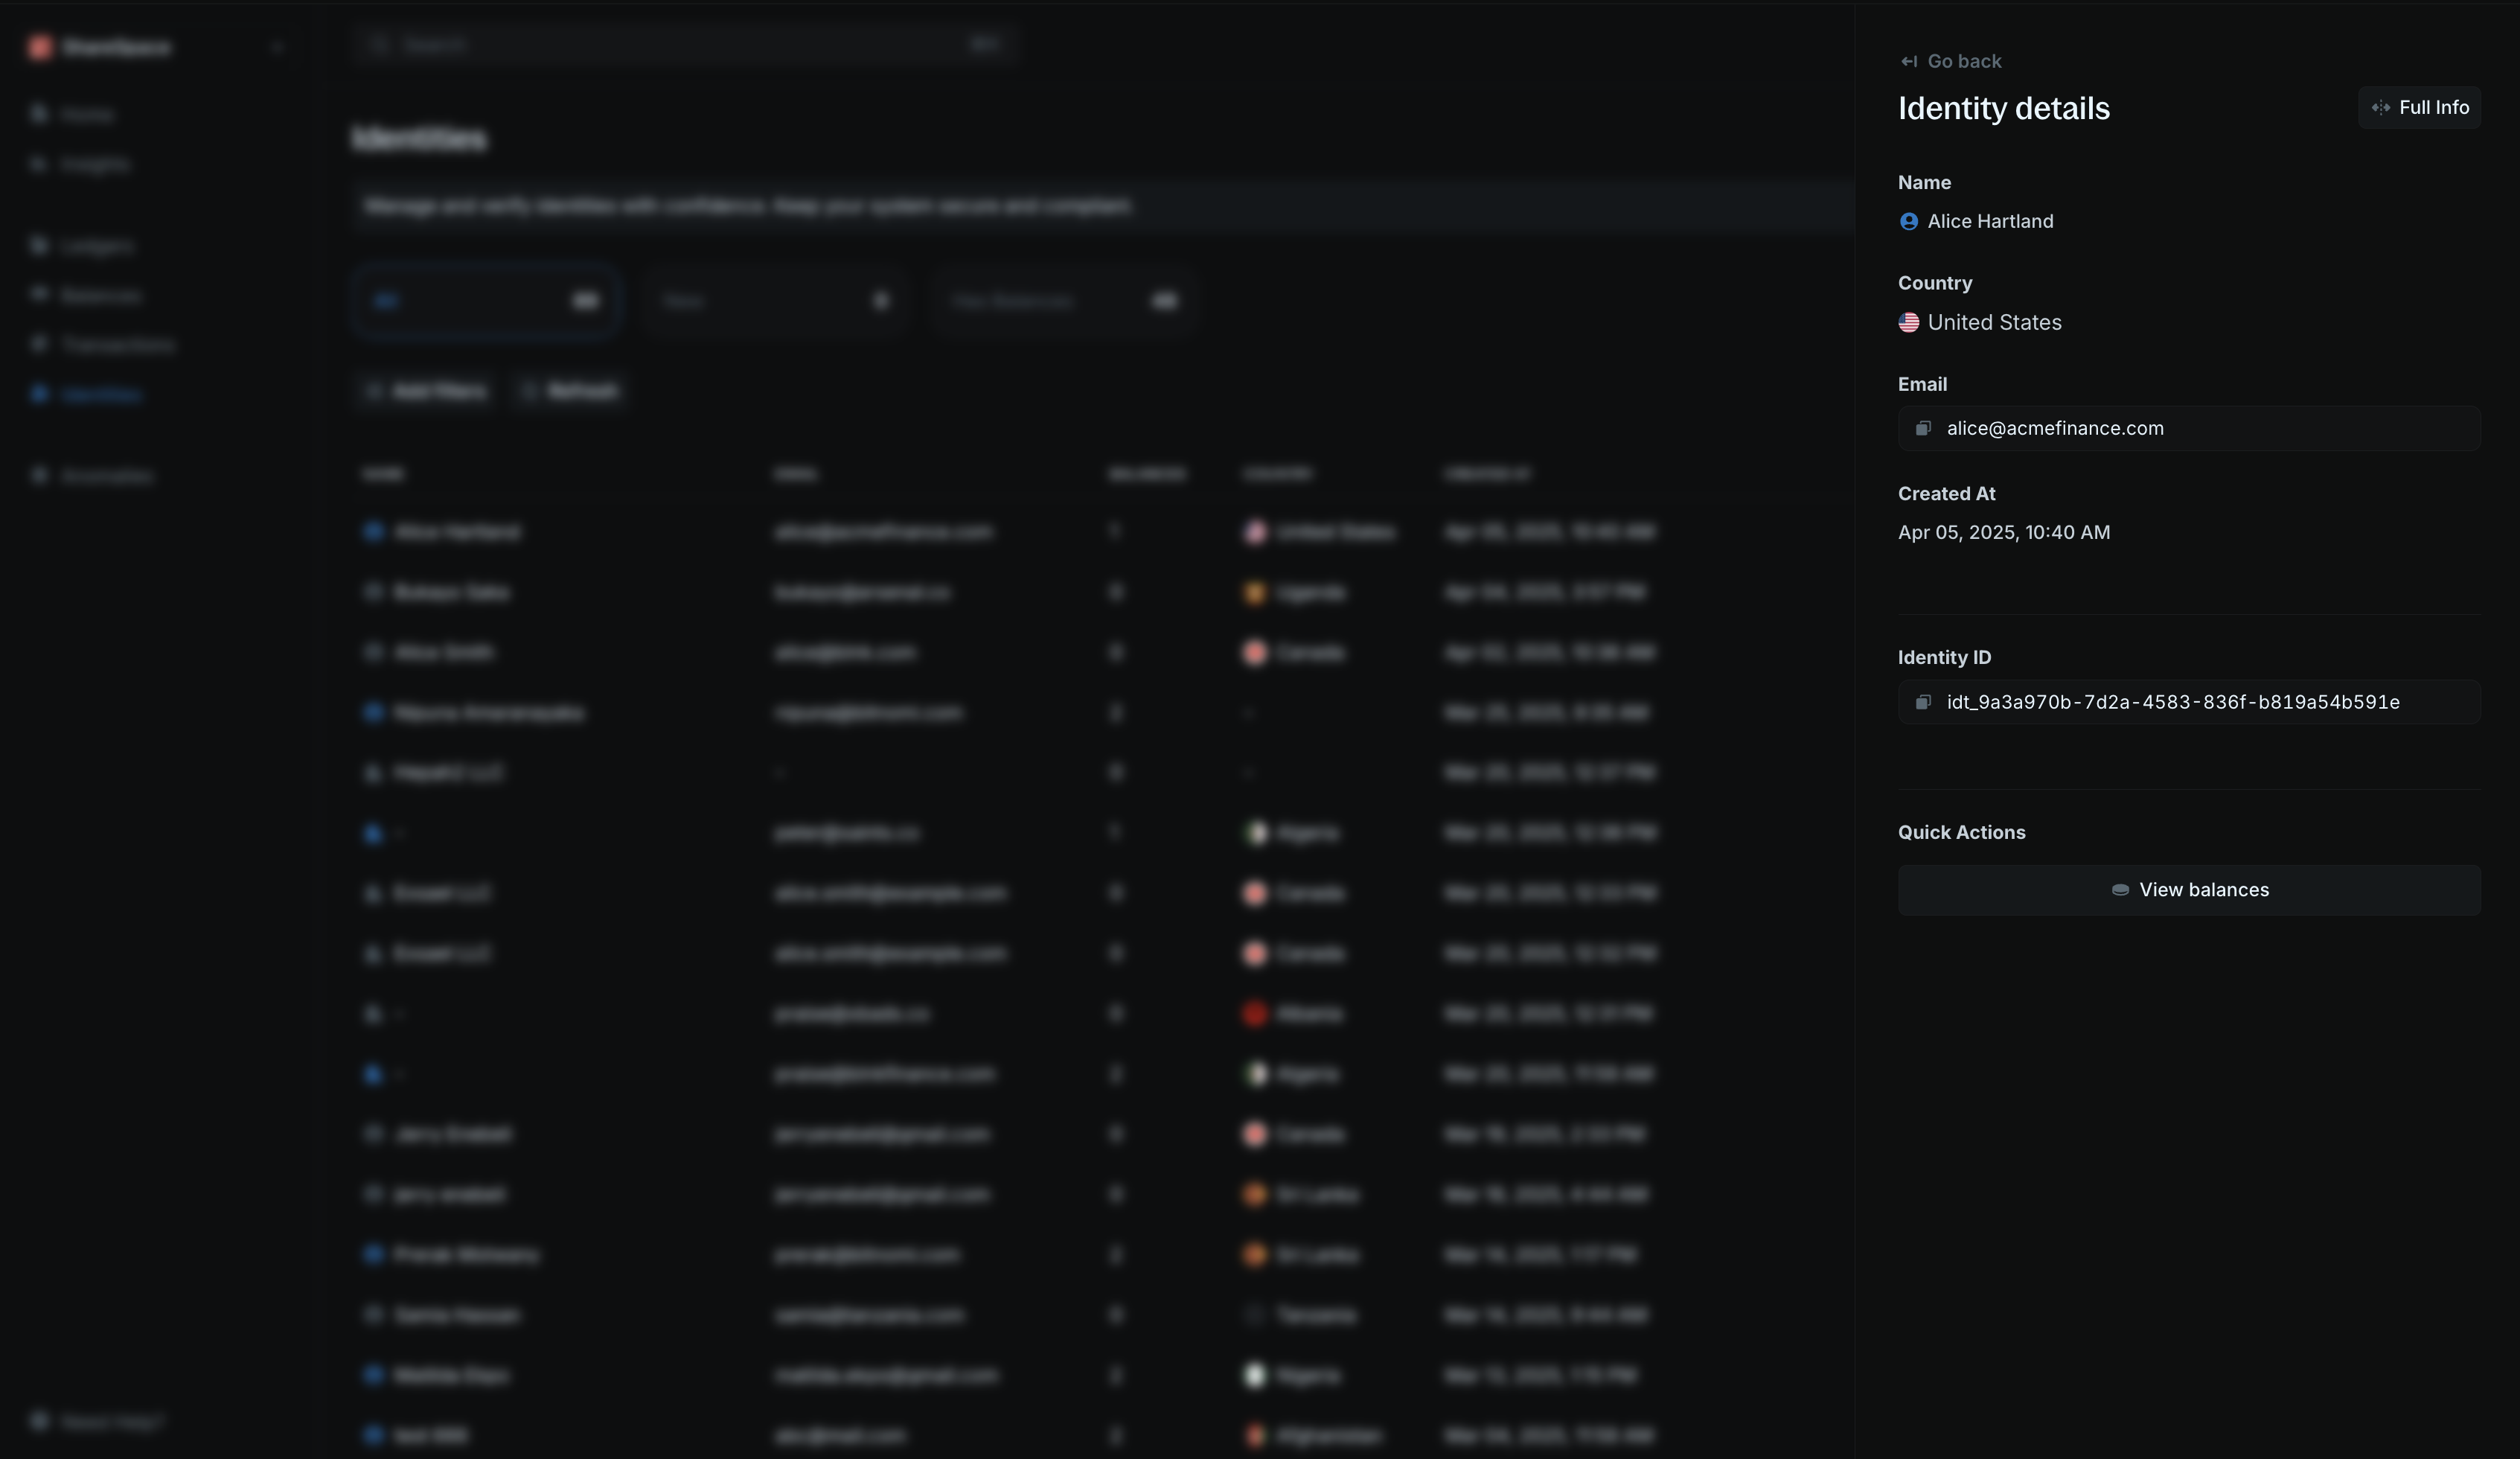The height and width of the screenshot is (1459, 2520).
Task: Click the Ledgers sidebar icon
Action: (38, 245)
